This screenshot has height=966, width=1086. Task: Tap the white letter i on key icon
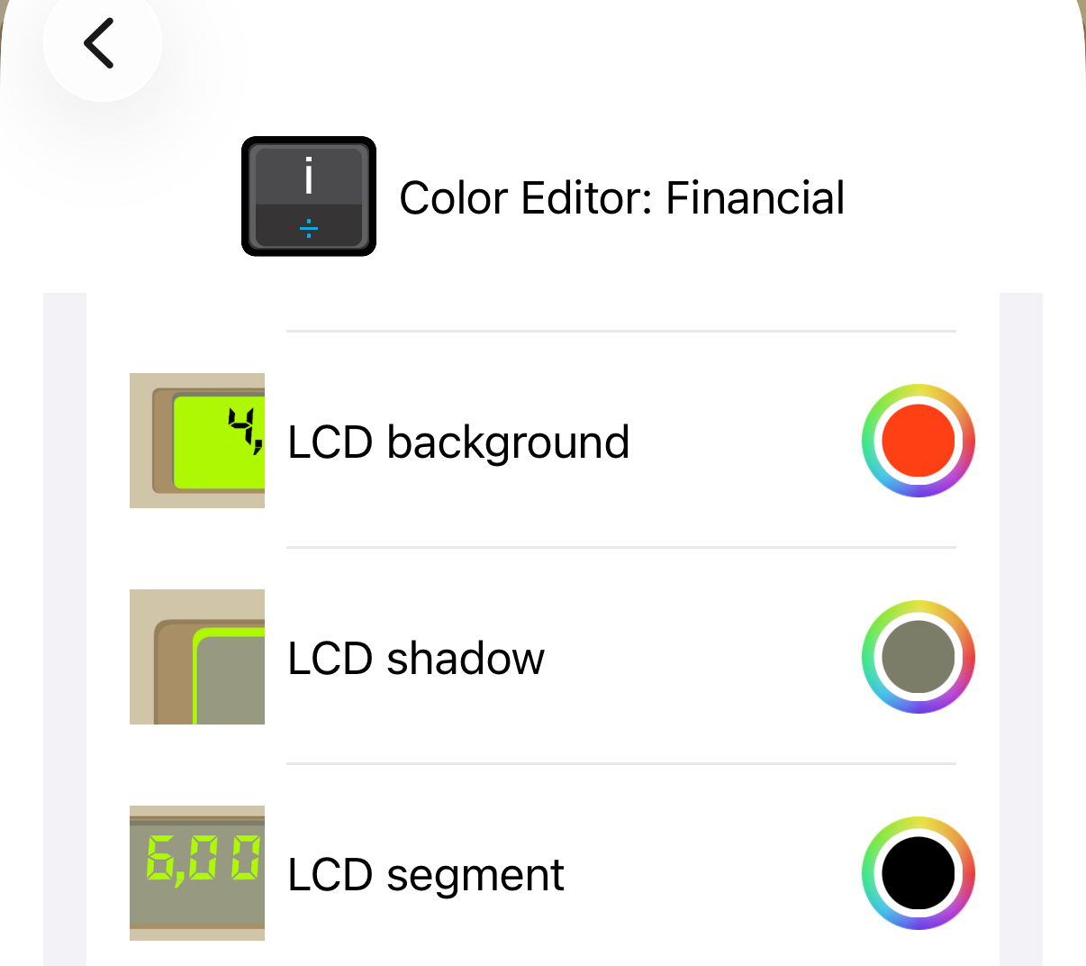pos(309,176)
